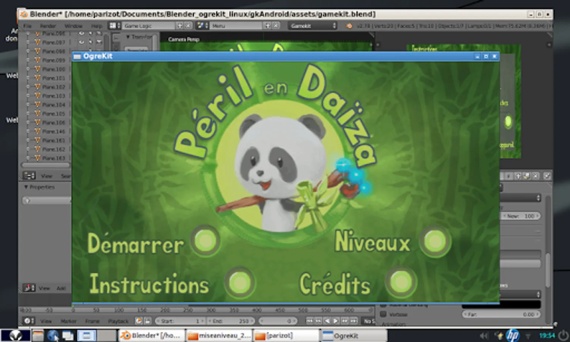Click the HP icon in system tray
570x342 pixels.
pos(512,335)
